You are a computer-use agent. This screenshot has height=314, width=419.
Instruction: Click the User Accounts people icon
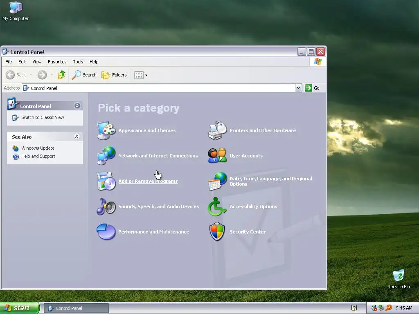[x=217, y=156]
